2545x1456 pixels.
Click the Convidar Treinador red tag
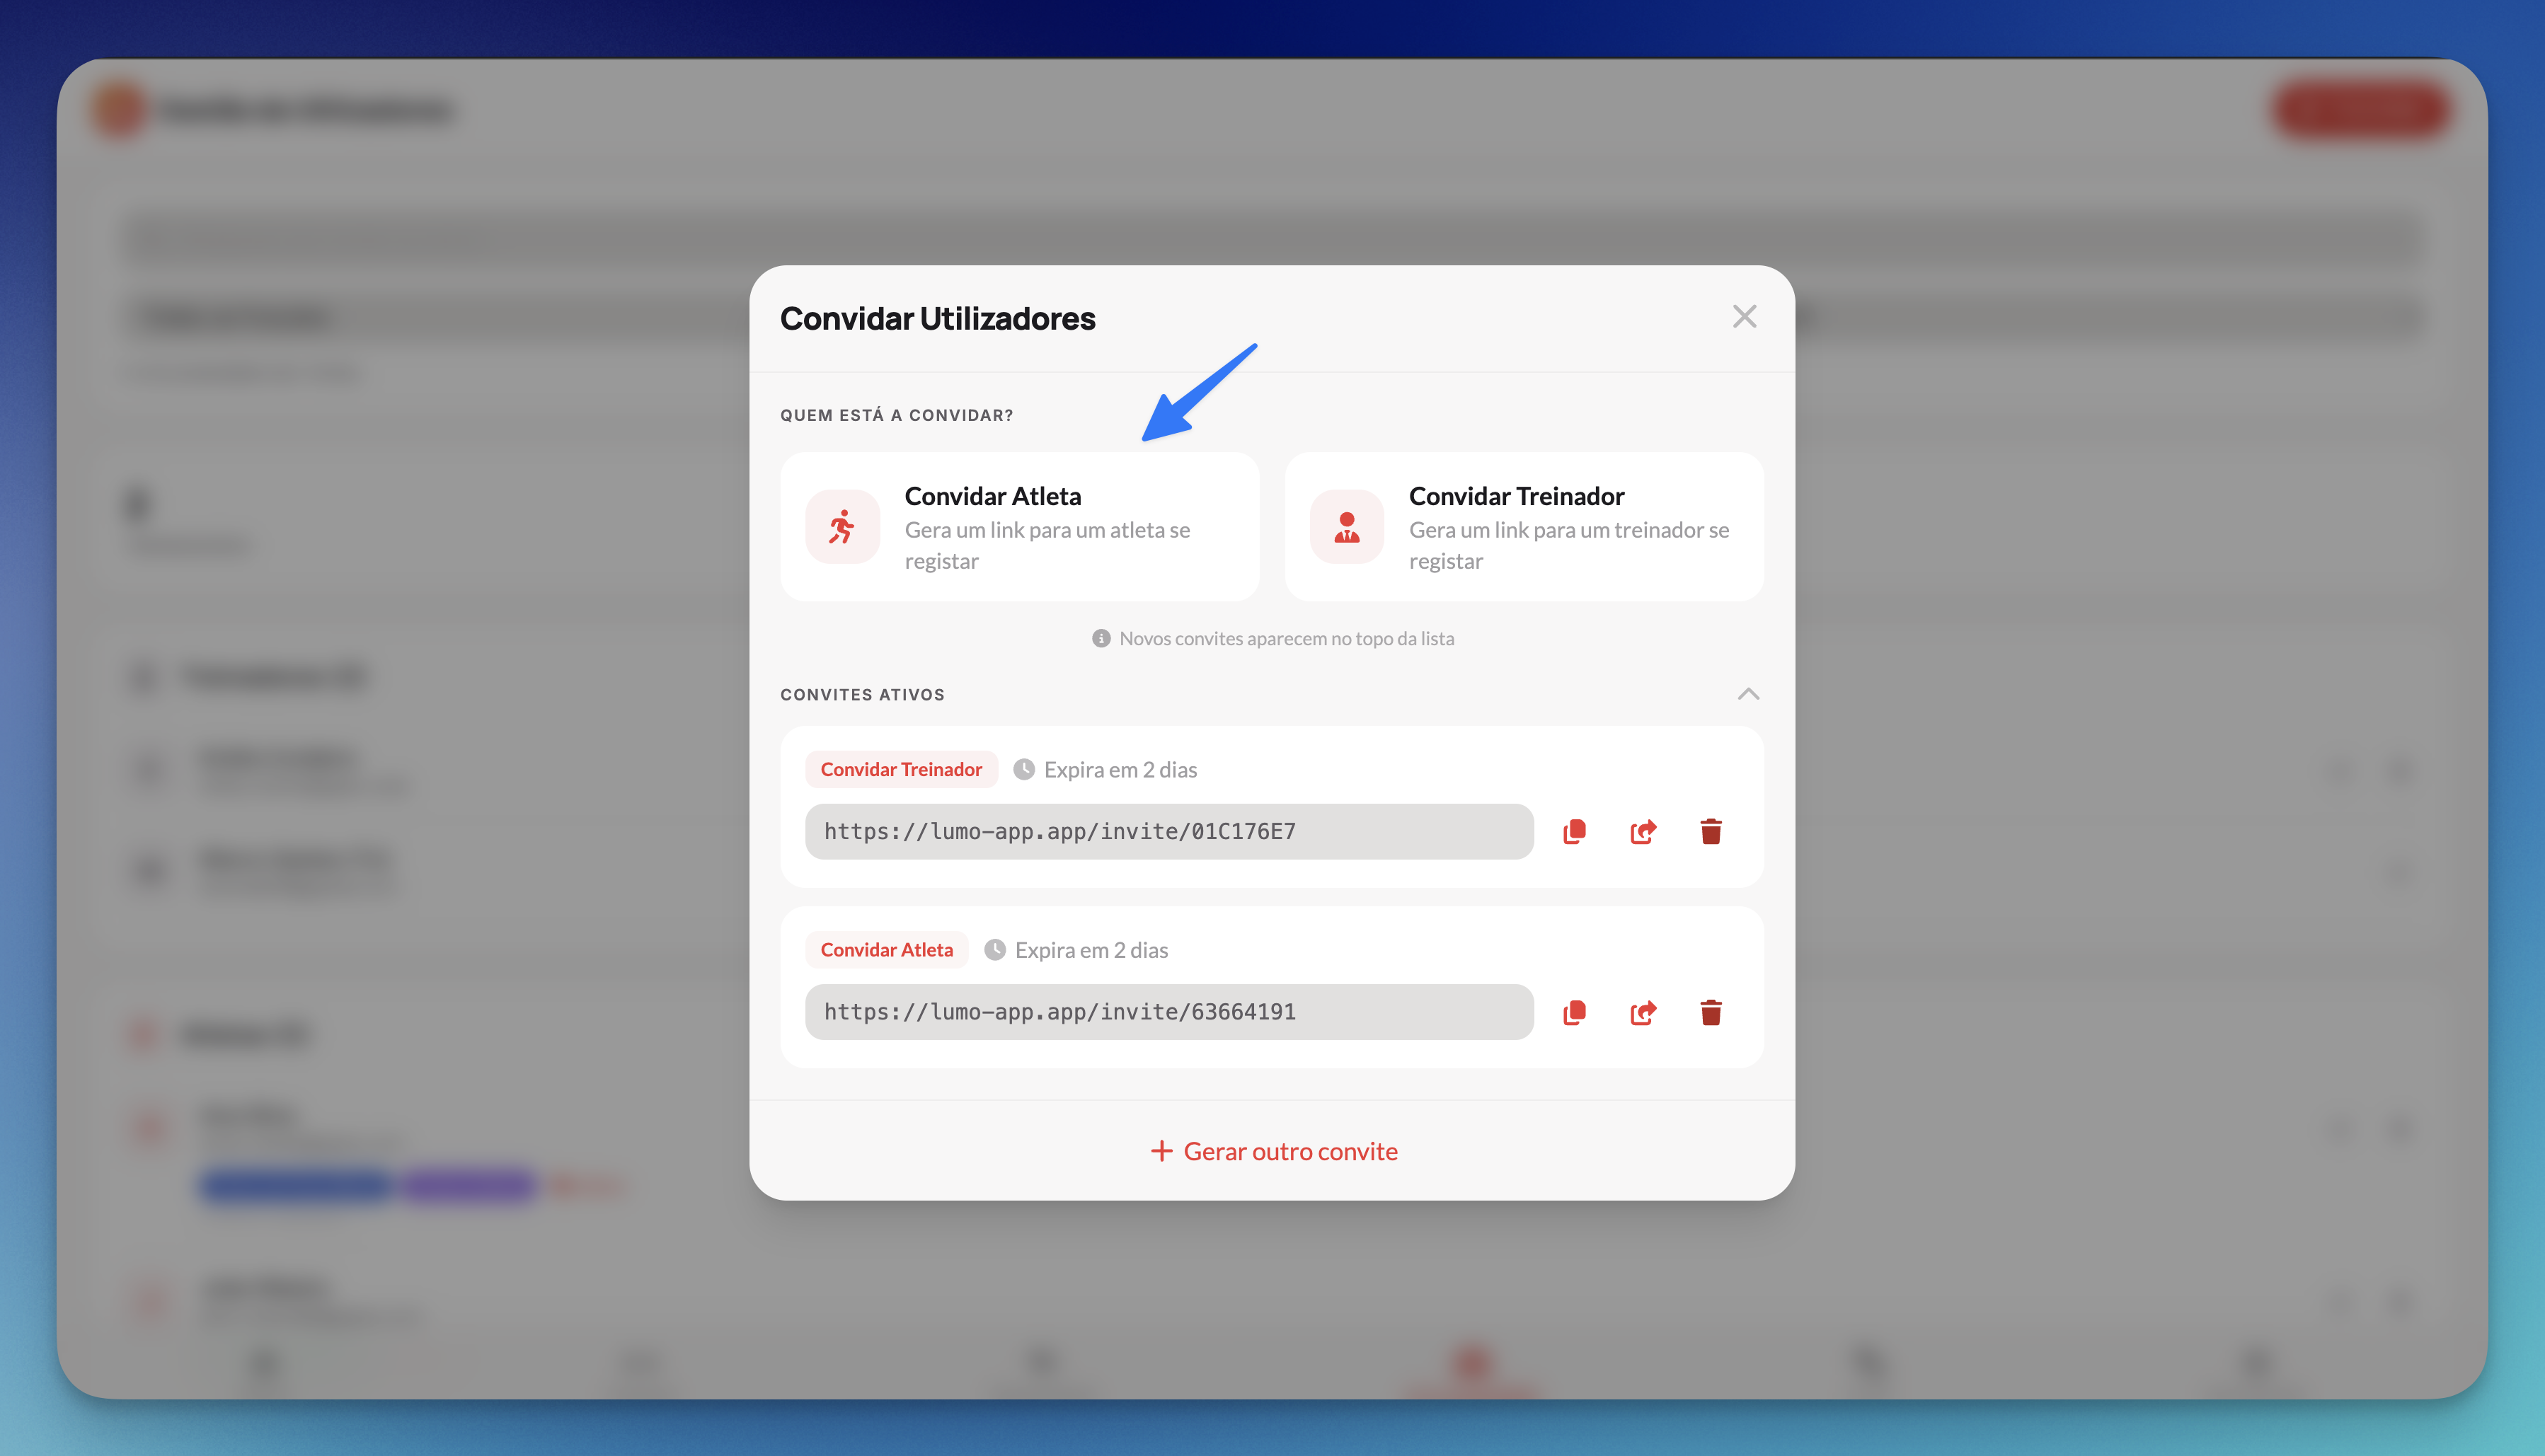point(900,769)
